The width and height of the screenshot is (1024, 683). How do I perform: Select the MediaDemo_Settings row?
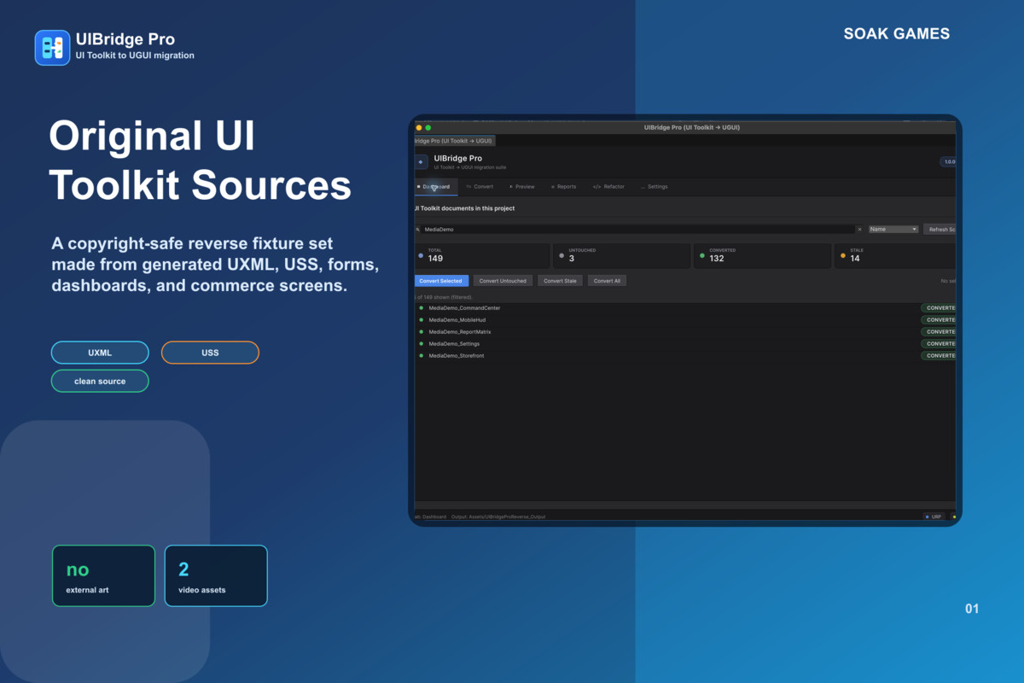point(685,344)
